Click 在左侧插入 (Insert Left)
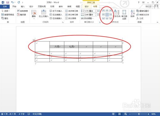This screenshot has width=160, height=116. [x=56, y=15]
